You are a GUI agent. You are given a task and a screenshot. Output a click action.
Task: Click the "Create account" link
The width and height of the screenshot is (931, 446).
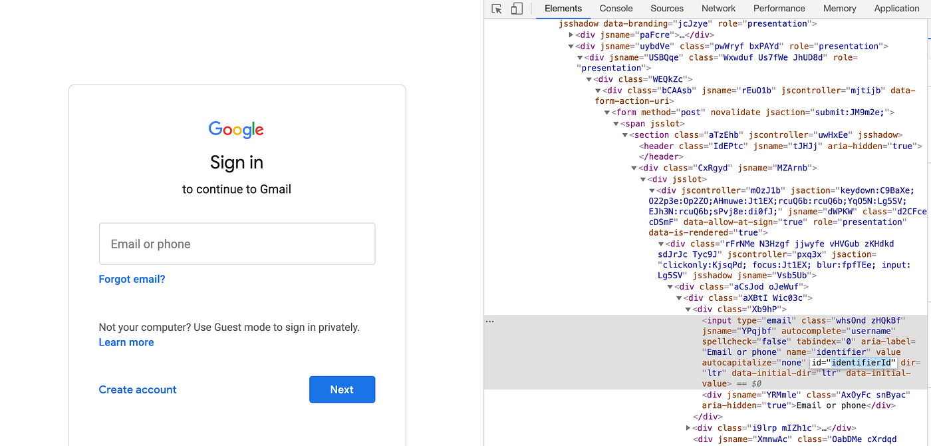coord(138,389)
